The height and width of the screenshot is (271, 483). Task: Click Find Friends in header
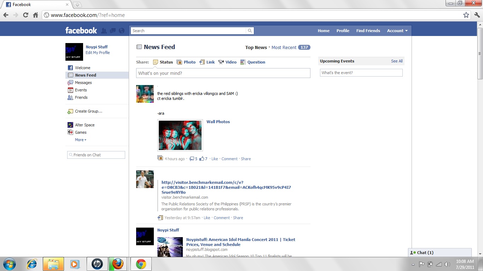click(368, 31)
